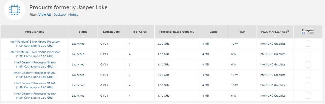This screenshot has width=325, height=104.
Task: Click the Launched status in N4500 row
Action: pos(78,64)
